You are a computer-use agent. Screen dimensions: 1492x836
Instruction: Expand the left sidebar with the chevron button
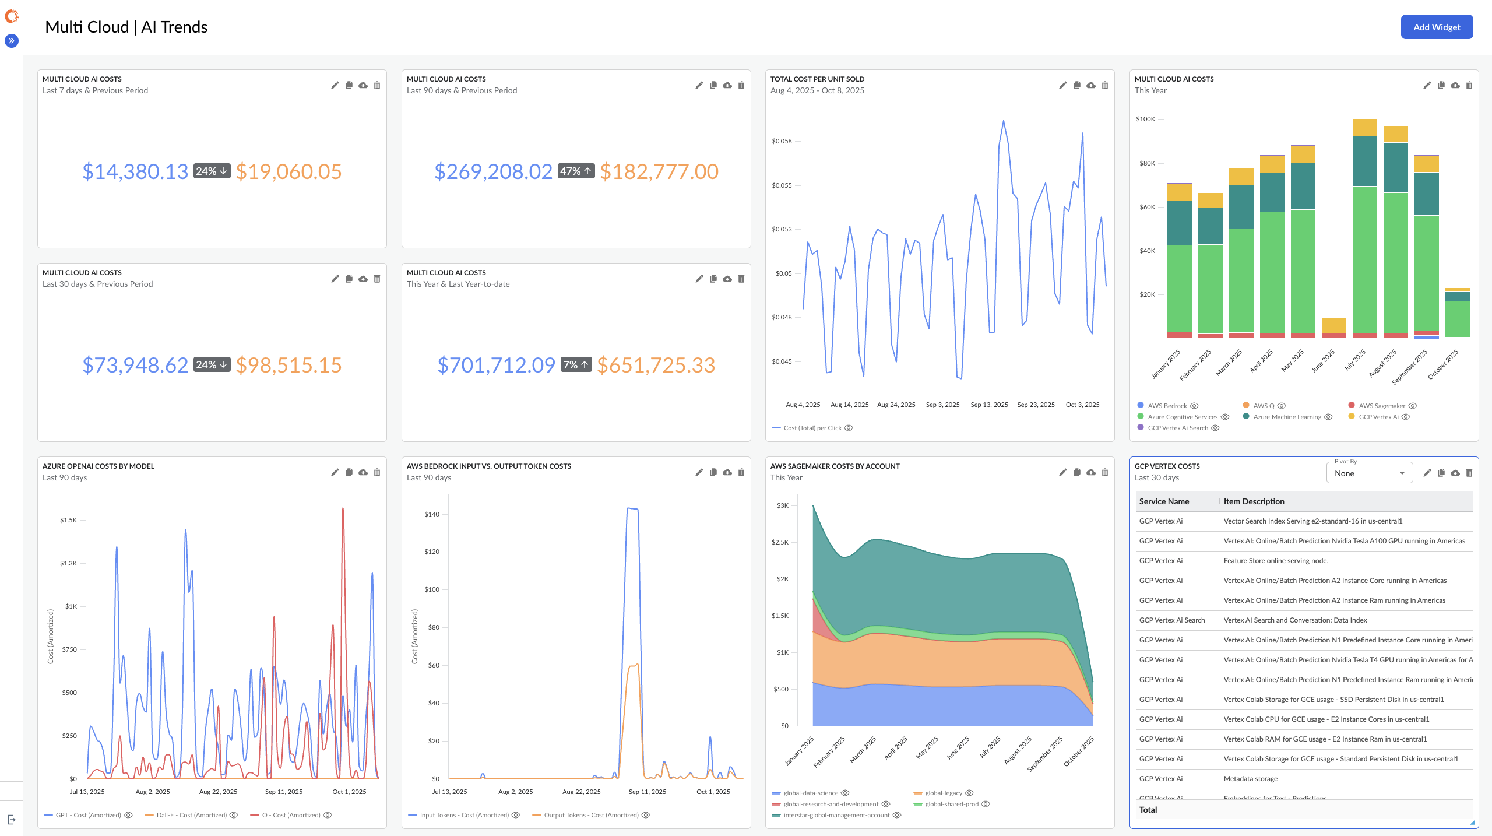pos(12,41)
